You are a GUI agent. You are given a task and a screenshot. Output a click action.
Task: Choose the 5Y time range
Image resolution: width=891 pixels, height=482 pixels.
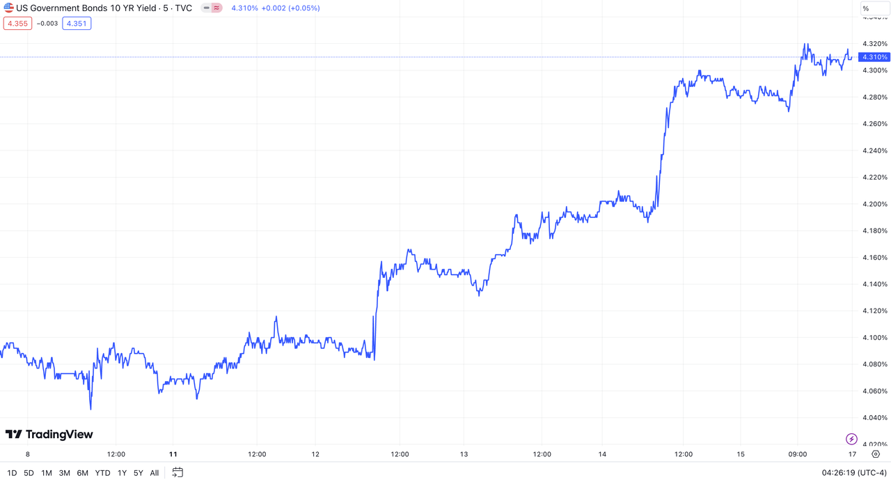[139, 473]
